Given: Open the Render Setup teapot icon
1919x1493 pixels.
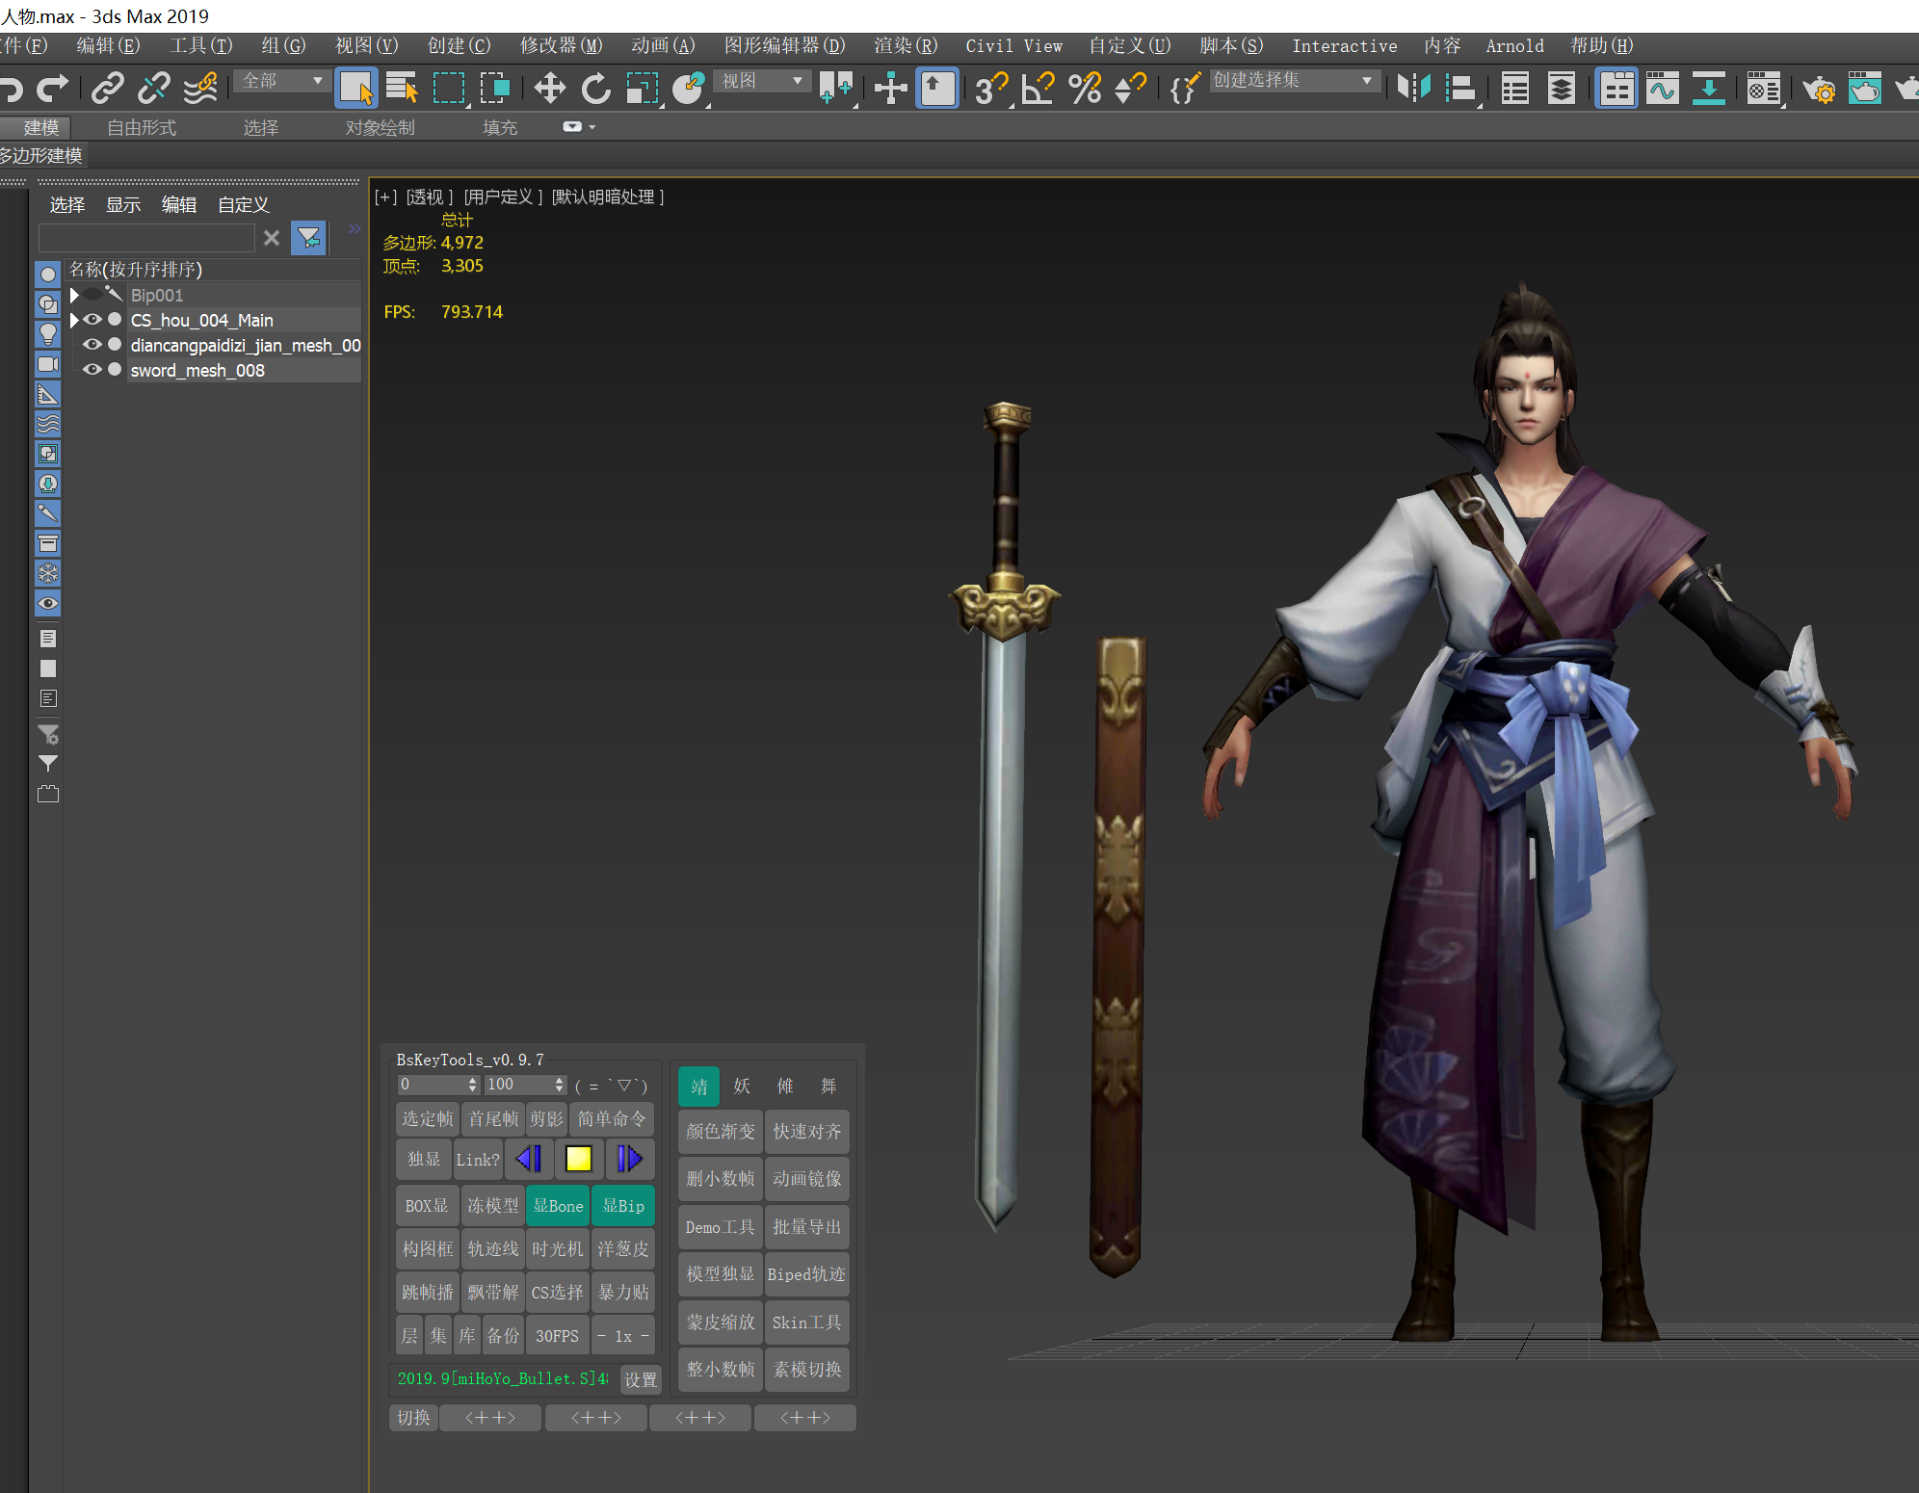Looking at the screenshot, I should point(1820,89).
